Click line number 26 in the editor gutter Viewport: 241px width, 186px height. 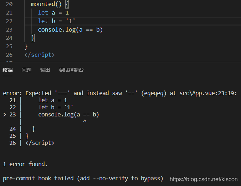pos(9,55)
